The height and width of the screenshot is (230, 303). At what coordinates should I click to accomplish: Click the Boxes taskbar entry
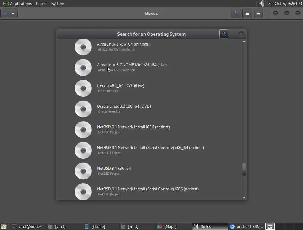[x=210, y=226]
